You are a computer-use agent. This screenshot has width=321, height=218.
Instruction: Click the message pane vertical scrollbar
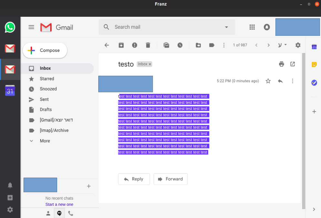304,131
